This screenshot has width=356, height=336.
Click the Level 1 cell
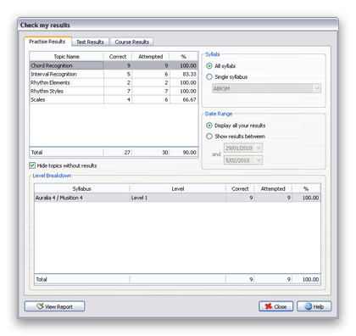[178, 198]
